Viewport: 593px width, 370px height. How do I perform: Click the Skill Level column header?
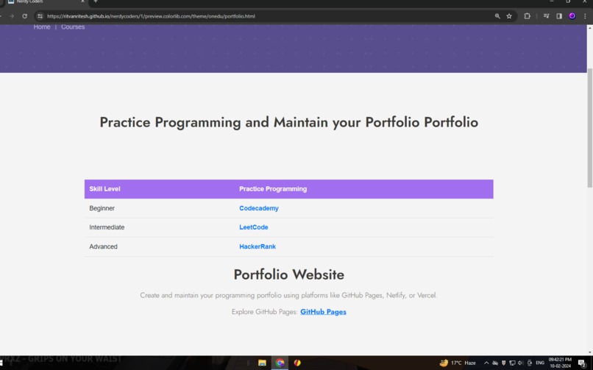(104, 189)
